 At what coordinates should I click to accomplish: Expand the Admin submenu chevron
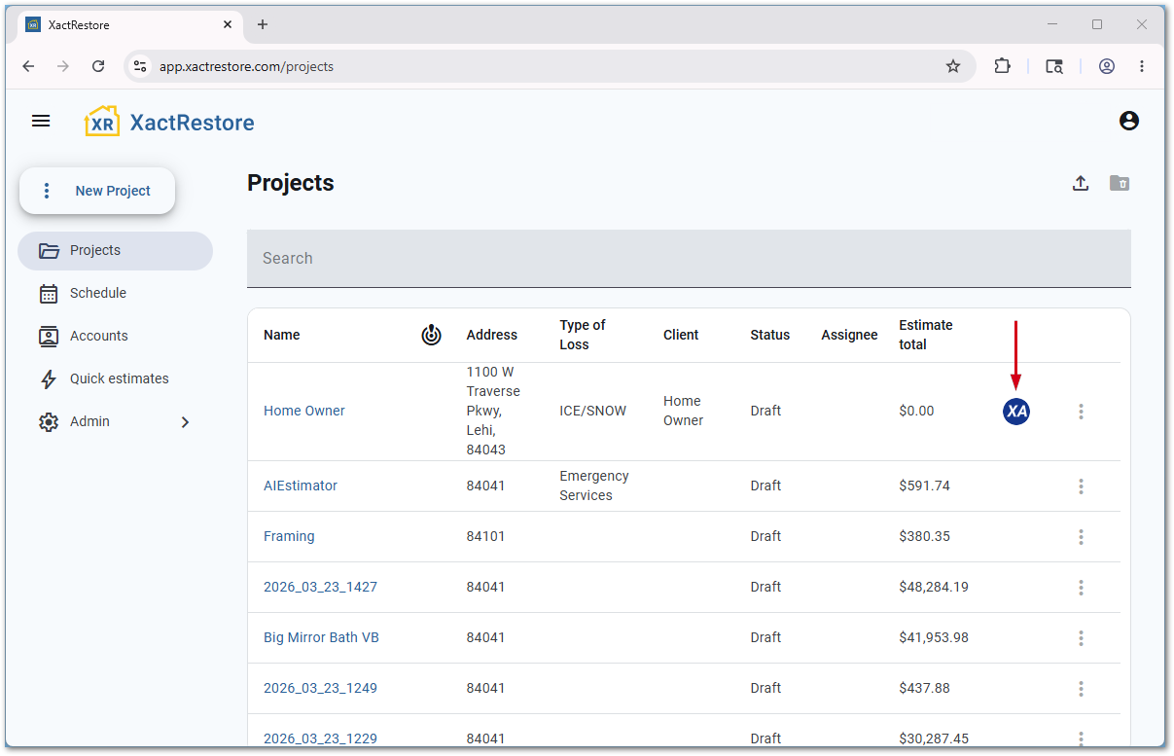click(x=185, y=422)
